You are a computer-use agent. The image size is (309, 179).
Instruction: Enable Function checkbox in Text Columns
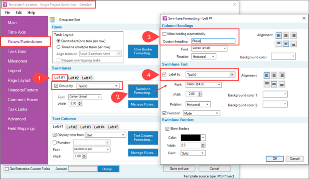(x=54, y=143)
